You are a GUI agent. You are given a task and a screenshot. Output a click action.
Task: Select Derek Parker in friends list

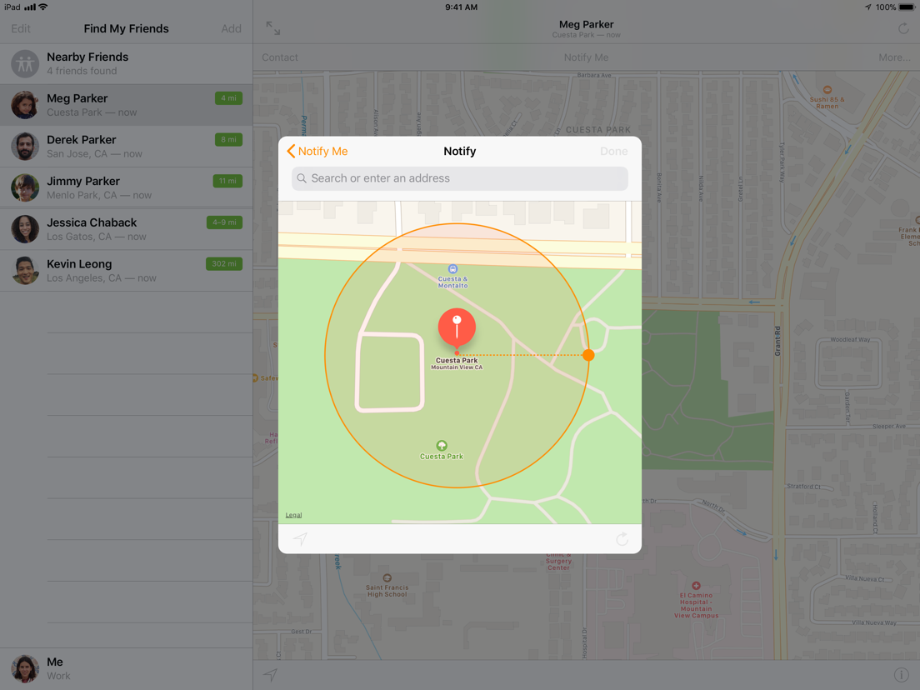click(x=126, y=147)
